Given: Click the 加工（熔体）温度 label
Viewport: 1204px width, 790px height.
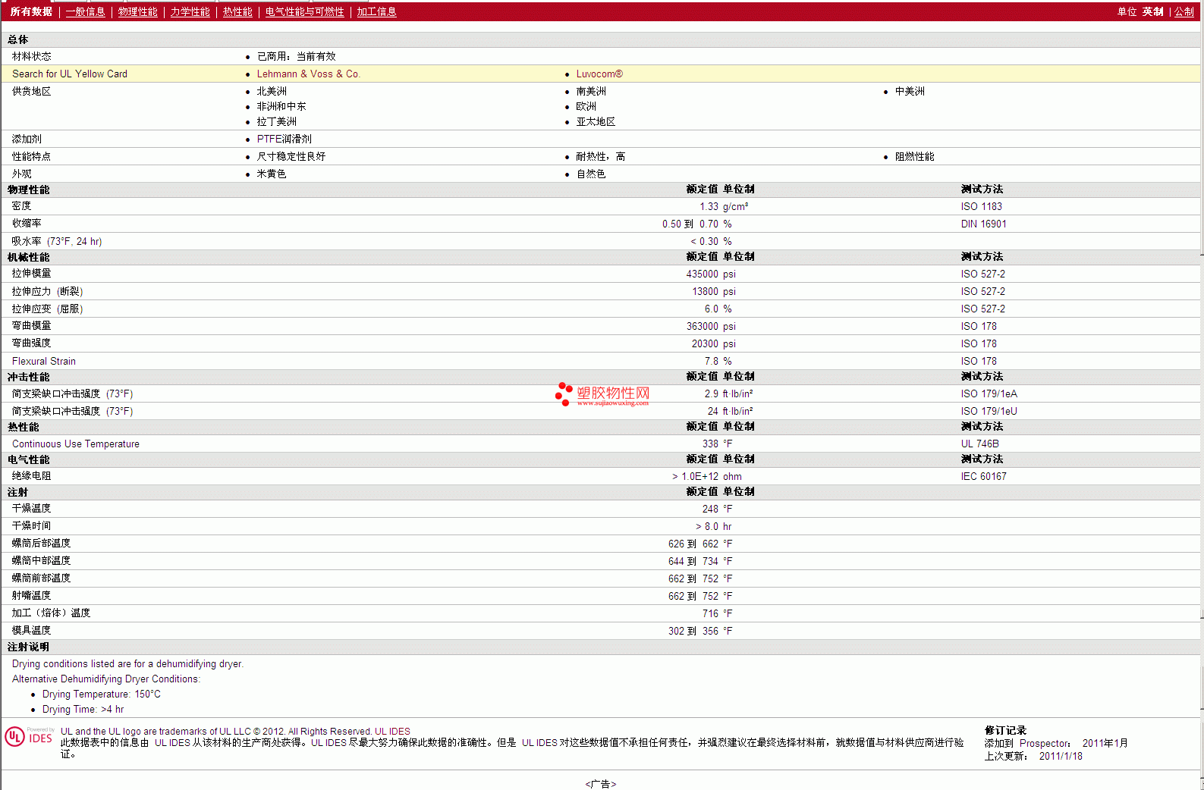Looking at the screenshot, I should (x=51, y=613).
